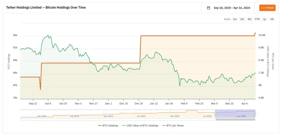The image size is (281, 135).
Task: Open the date range picker Sep 10, 2025
Action: pyautogui.click(x=232, y=8)
